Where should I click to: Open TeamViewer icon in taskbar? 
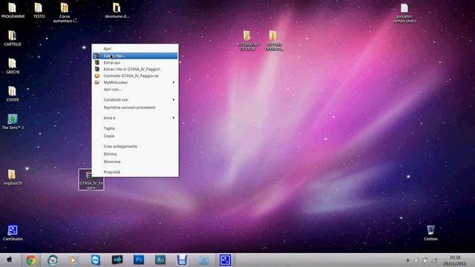[x=96, y=260]
